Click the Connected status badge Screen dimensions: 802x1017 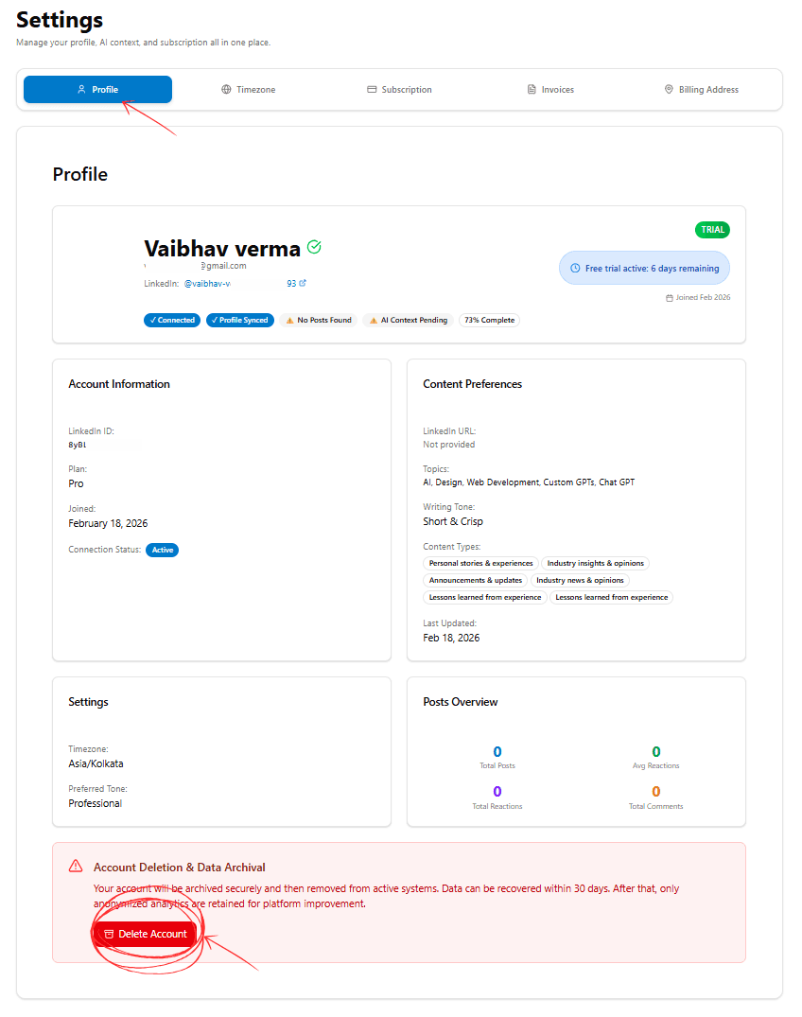pyautogui.click(x=172, y=321)
